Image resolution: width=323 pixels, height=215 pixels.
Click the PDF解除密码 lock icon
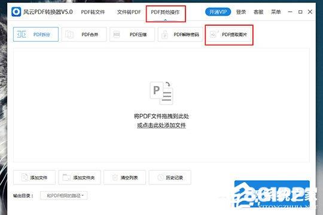pos(165,35)
